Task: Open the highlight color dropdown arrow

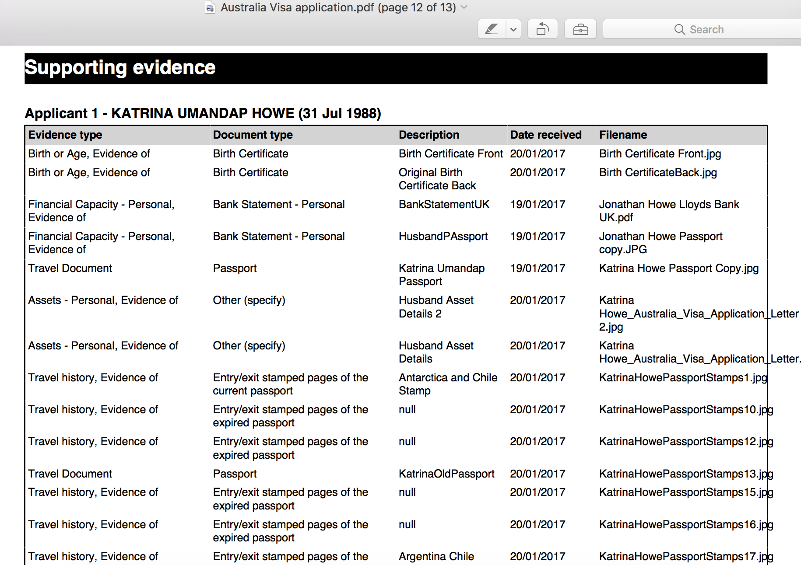Action: click(x=513, y=29)
